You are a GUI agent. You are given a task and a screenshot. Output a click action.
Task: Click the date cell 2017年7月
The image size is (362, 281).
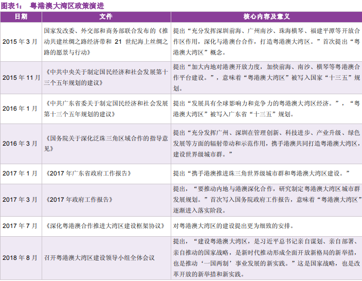(x=20, y=226)
